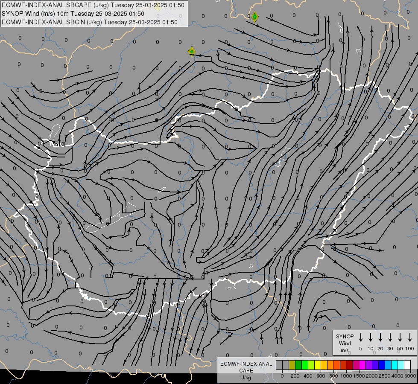Pick the pure yellow CAPE legend swatch
Image resolution: width=418 pixels, height=384 pixels.
coord(318,365)
